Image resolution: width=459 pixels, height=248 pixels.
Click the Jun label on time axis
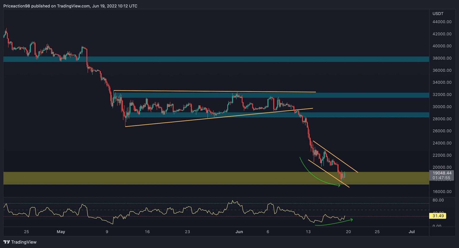(x=239, y=232)
